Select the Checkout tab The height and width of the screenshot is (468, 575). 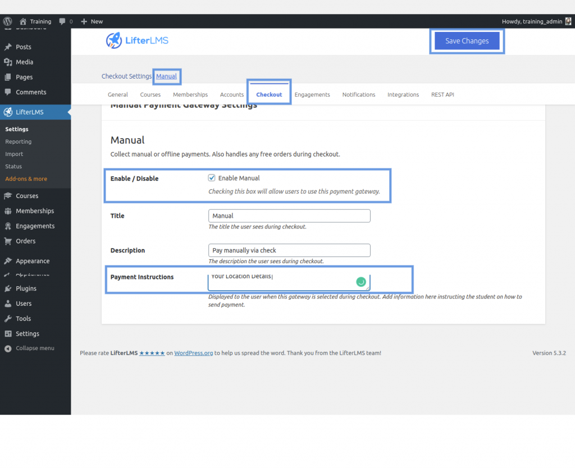click(x=269, y=94)
